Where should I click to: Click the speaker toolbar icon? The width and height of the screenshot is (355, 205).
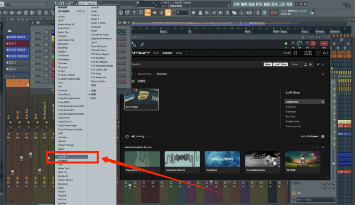click(194, 13)
